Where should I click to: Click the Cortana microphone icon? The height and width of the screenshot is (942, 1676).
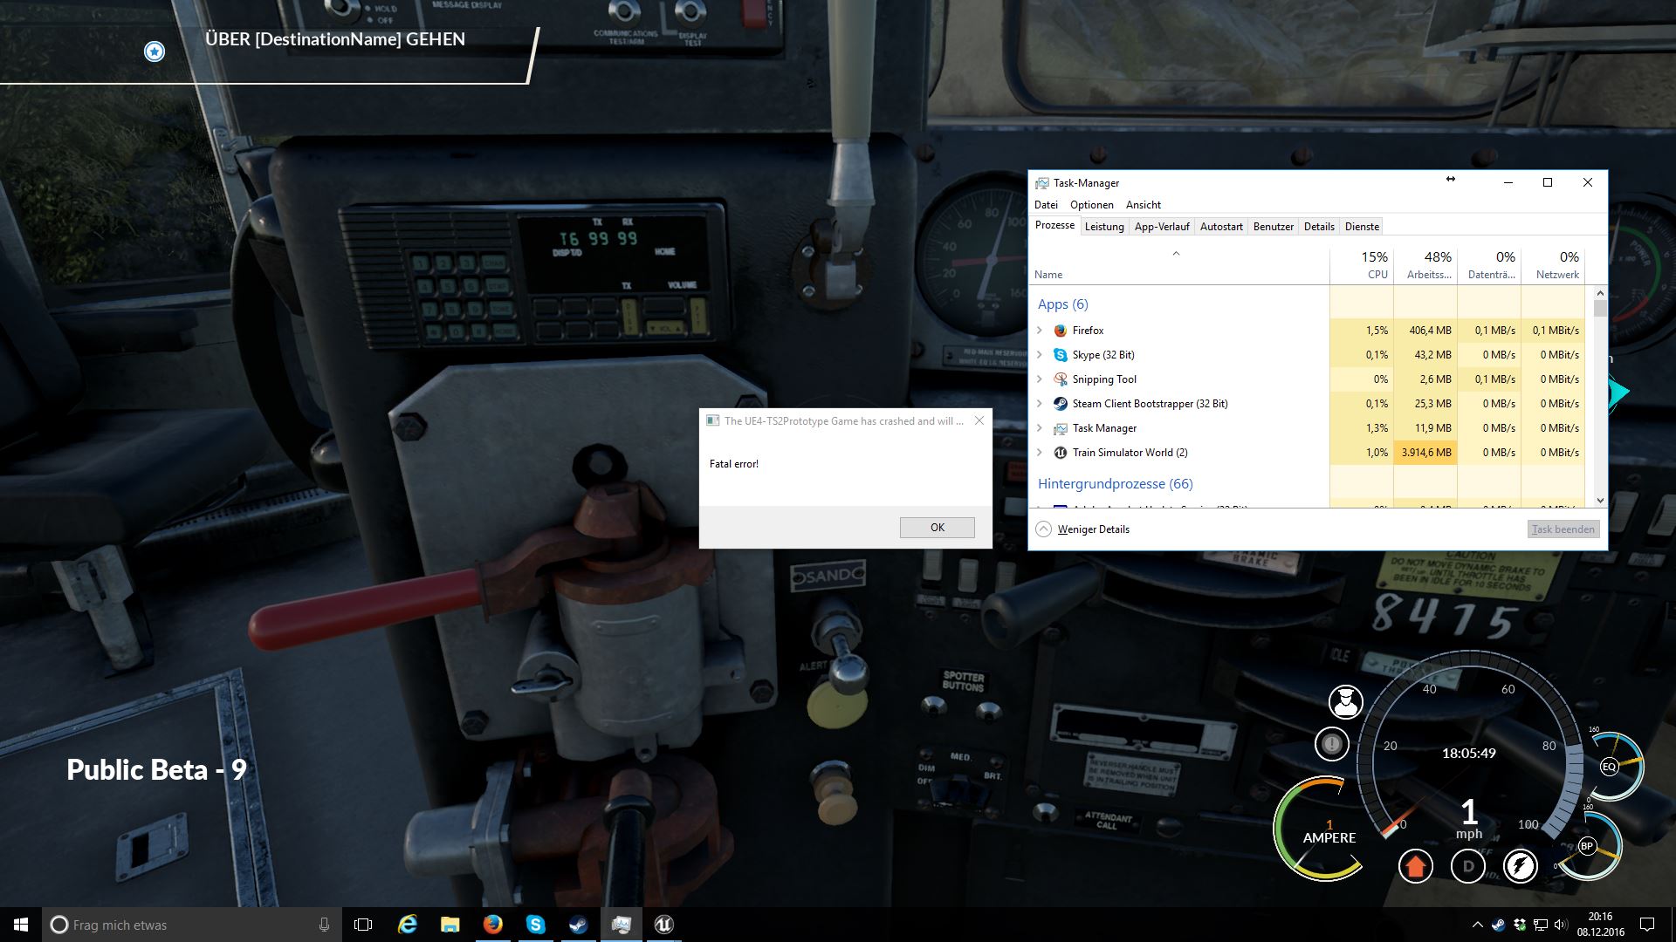click(324, 925)
